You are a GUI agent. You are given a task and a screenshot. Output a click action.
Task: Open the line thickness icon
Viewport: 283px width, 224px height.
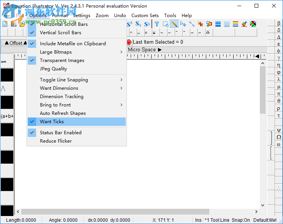click(218, 24)
